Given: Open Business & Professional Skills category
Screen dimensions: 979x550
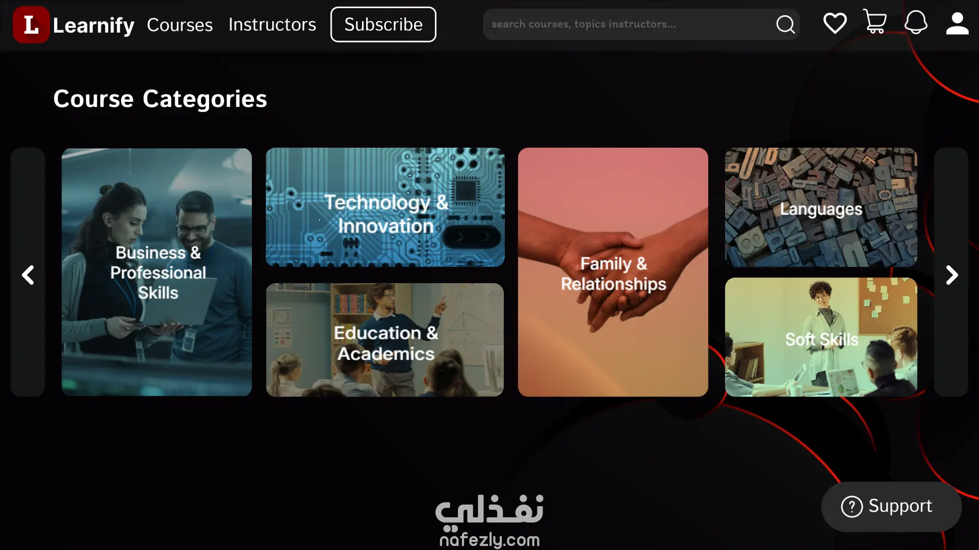Looking at the screenshot, I should pyautogui.click(x=157, y=272).
